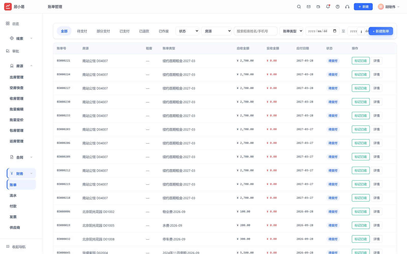Click the 新建账单 button
The image size is (407, 254).
(x=381, y=31)
